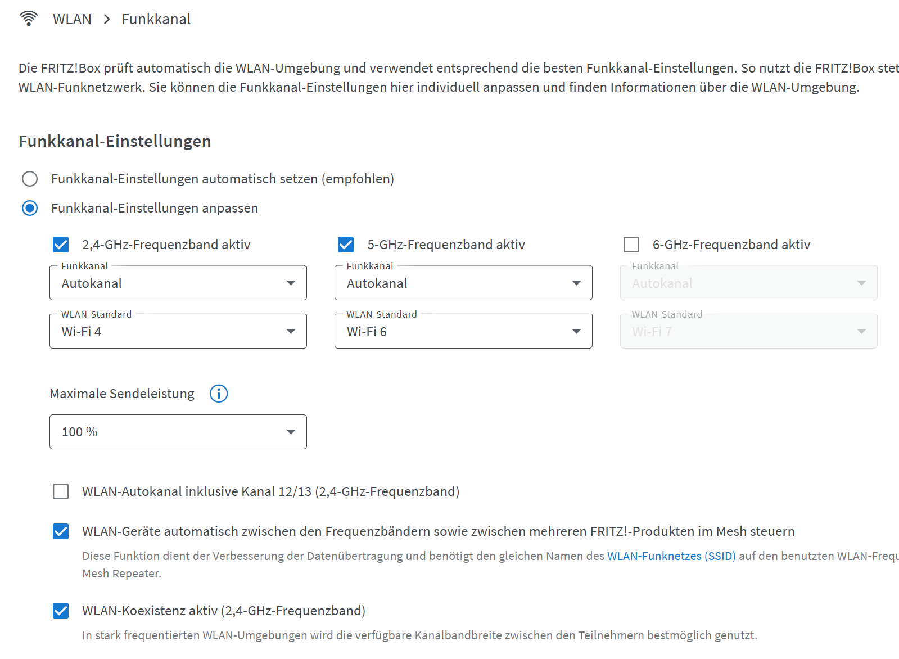This screenshot has width=899, height=659.
Task: Enable Autokanal inklusive Kanal 12/13 checkbox
Action: click(61, 491)
